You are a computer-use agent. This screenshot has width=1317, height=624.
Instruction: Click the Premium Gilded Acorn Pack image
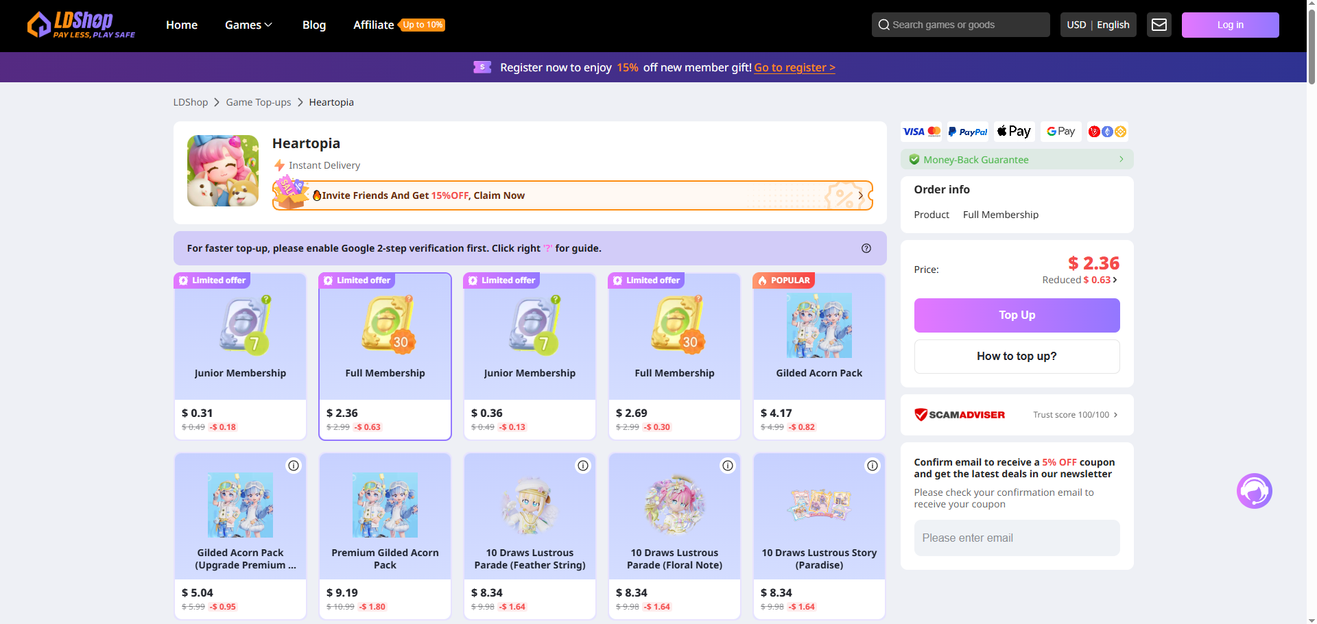pyautogui.click(x=385, y=505)
